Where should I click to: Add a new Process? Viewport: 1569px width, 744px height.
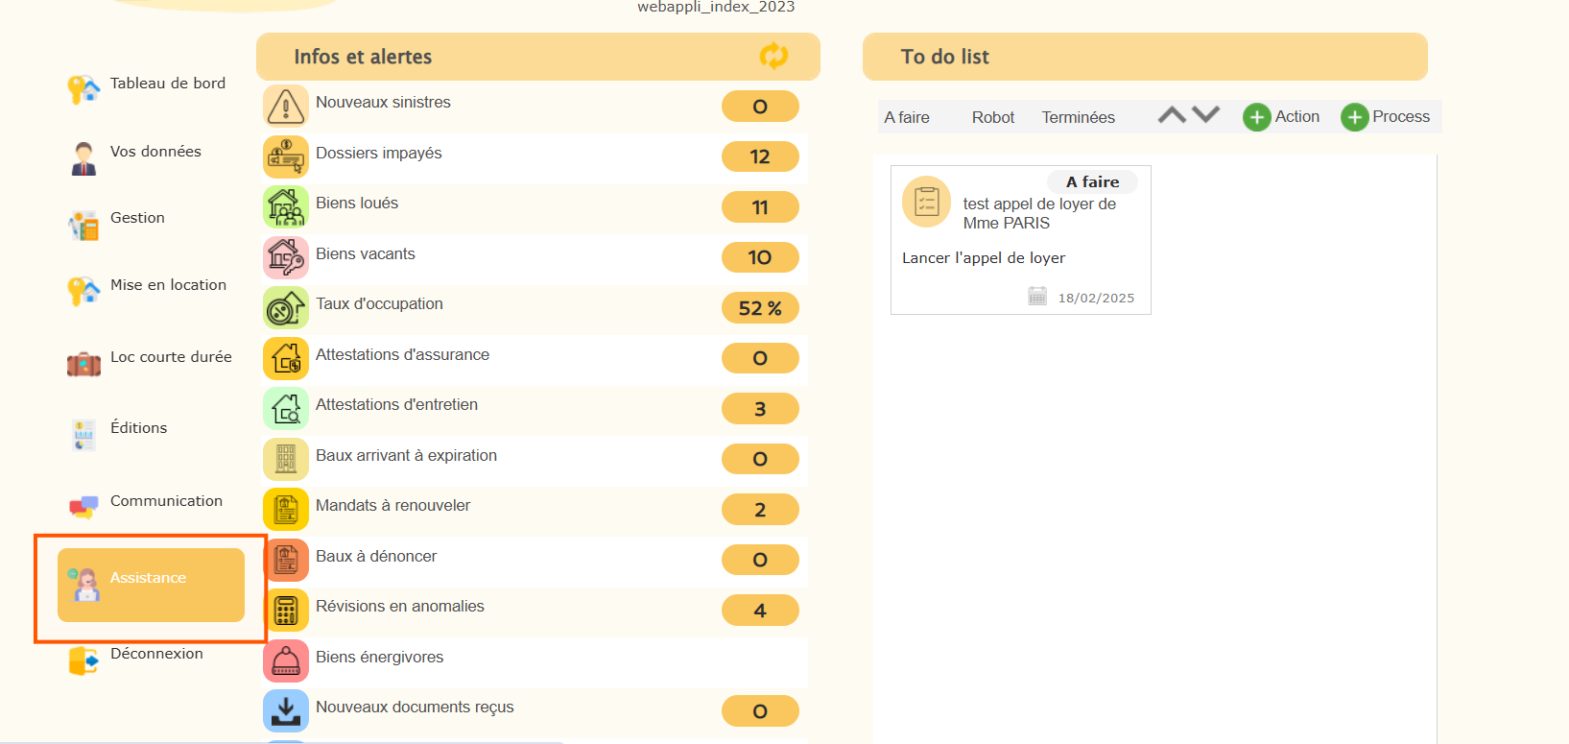click(x=1385, y=117)
